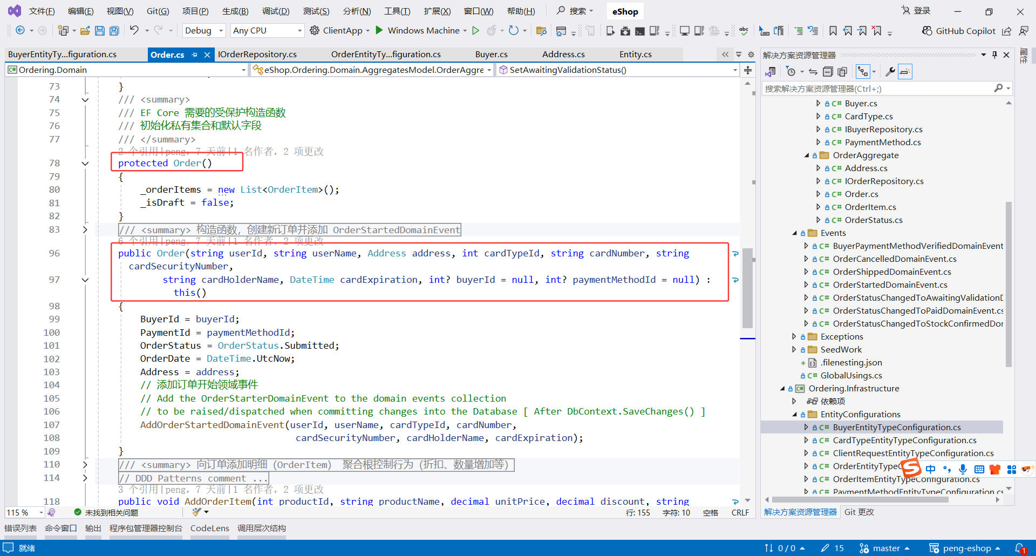Open the 调试(D) menu
1036x556 pixels.
pos(276,11)
